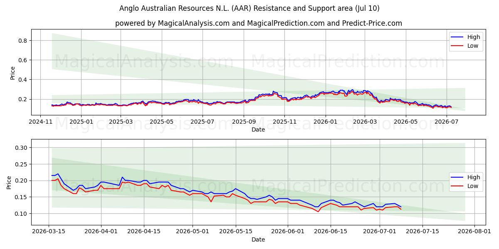The height and width of the screenshot is (249, 499).
Task: Click the 2026-04-15 date tick
Action: [144, 231]
